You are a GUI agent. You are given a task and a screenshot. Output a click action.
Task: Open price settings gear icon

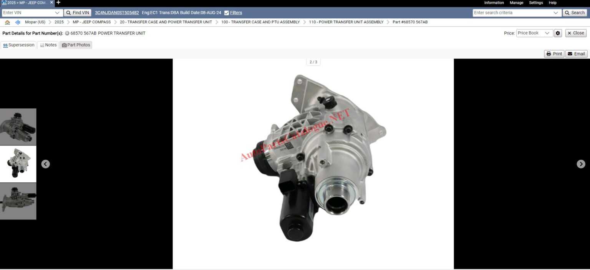pyautogui.click(x=558, y=33)
